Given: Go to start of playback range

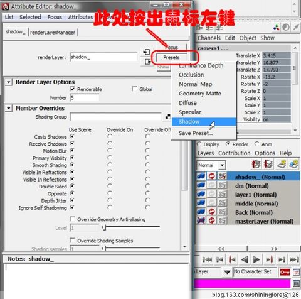Looking at the screenshot, I should [x=207, y=259].
